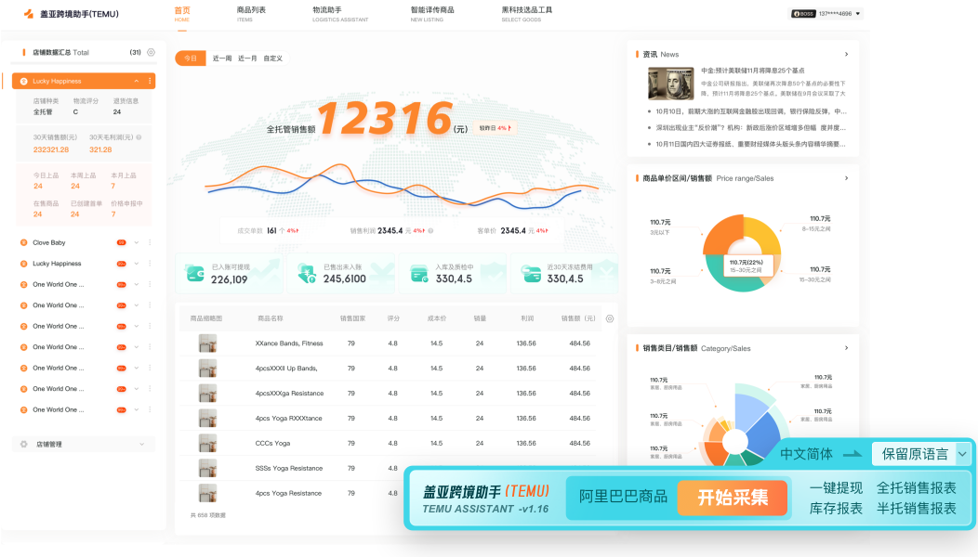Click the yen icon for 已售出未入账
978x557 pixels.
click(308, 274)
